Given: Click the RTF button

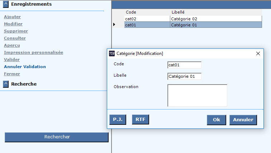Looking at the screenshot, I should (141, 119).
